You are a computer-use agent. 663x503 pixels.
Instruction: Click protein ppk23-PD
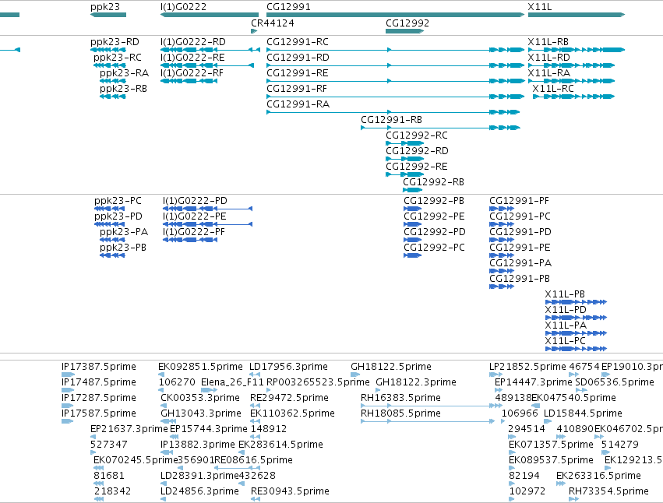pos(110,224)
